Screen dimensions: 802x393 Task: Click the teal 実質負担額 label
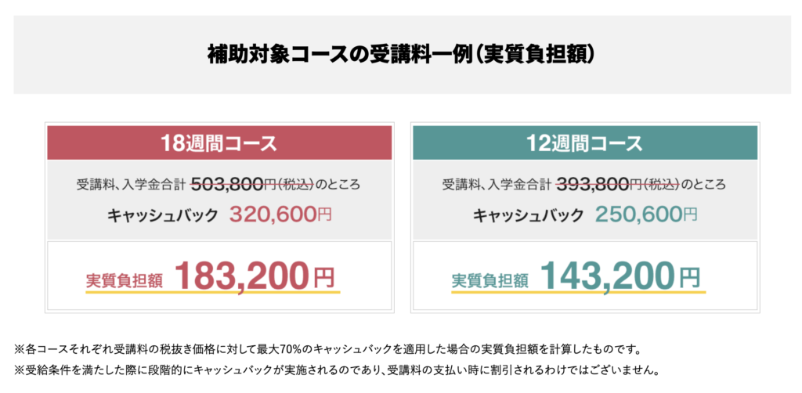pos(490,280)
